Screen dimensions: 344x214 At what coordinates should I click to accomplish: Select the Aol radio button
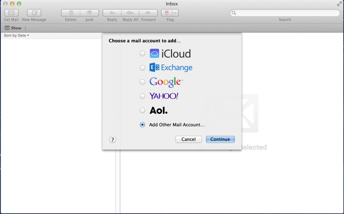(x=142, y=110)
